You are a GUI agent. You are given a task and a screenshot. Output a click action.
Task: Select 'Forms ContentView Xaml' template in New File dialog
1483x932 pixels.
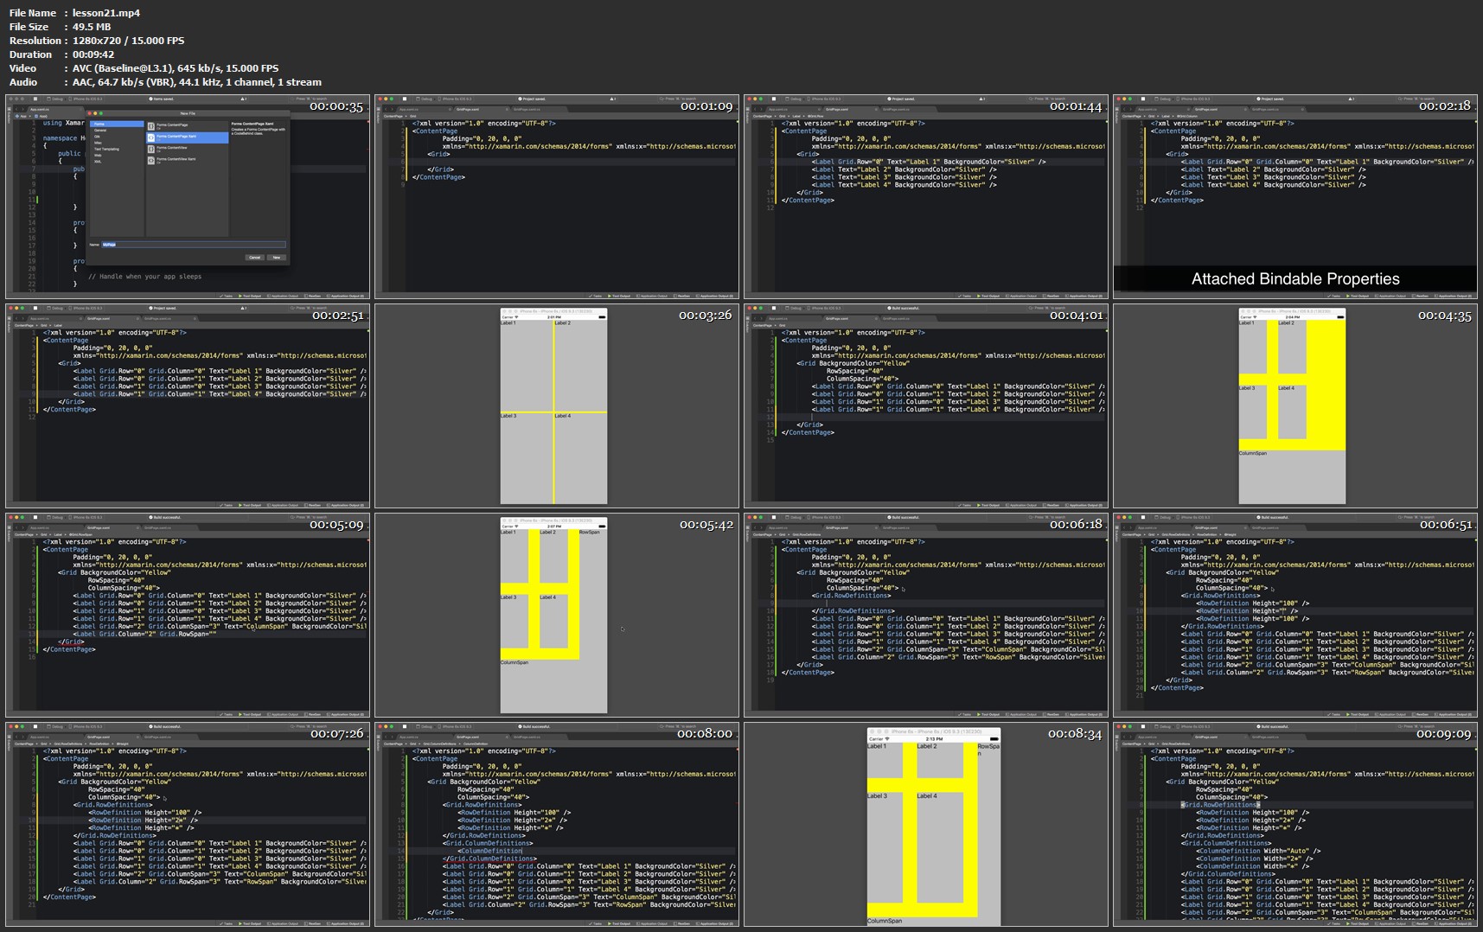[188, 160]
